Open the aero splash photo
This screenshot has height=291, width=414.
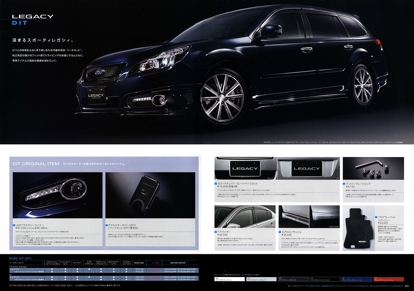309,217
